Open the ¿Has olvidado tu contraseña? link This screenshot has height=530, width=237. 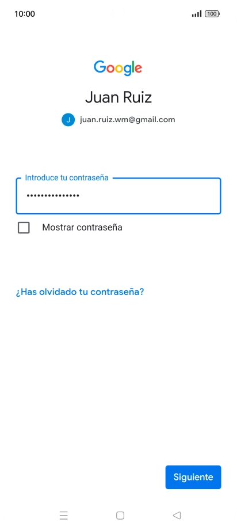coord(80,291)
